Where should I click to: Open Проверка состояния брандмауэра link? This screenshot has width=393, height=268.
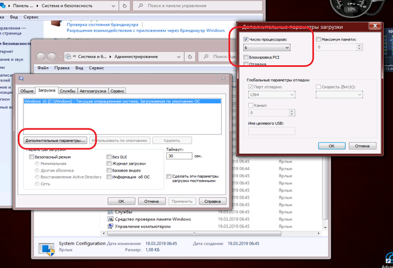(103, 25)
